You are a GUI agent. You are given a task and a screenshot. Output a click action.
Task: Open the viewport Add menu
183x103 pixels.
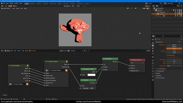click(22, 8)
